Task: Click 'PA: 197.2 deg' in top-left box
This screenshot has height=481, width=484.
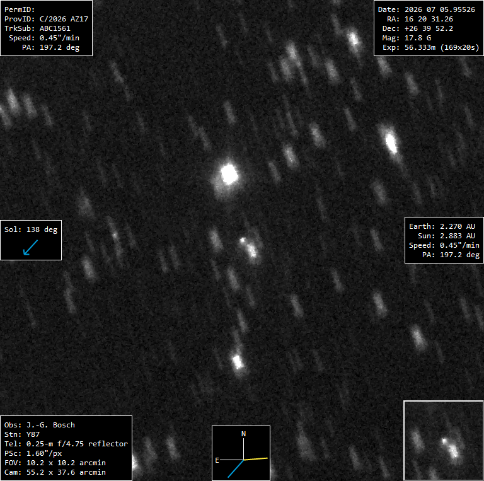Action: point(51,47)
